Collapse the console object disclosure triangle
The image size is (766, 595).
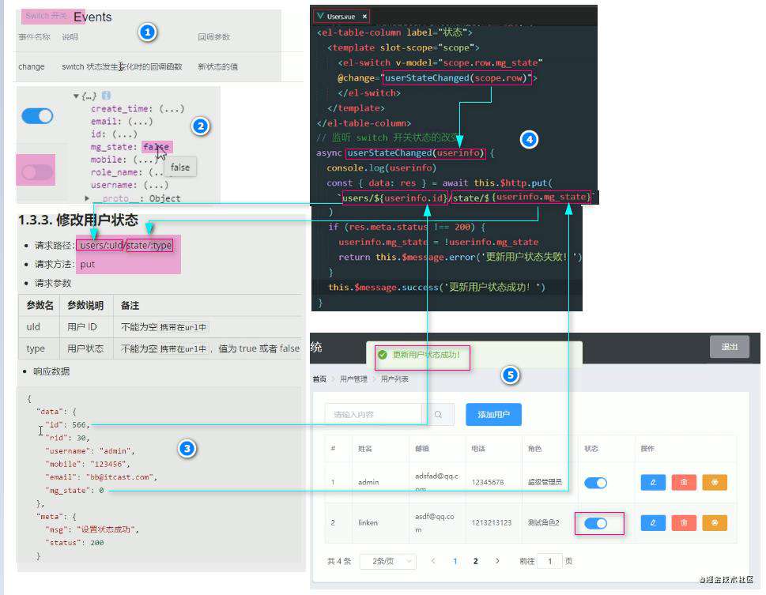click(76, 96)
